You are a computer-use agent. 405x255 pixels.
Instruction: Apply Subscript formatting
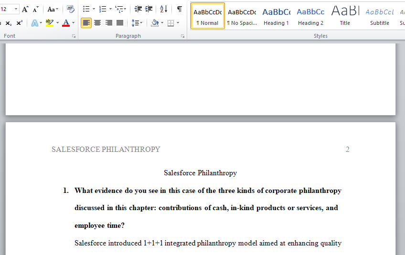click(9, 23)
